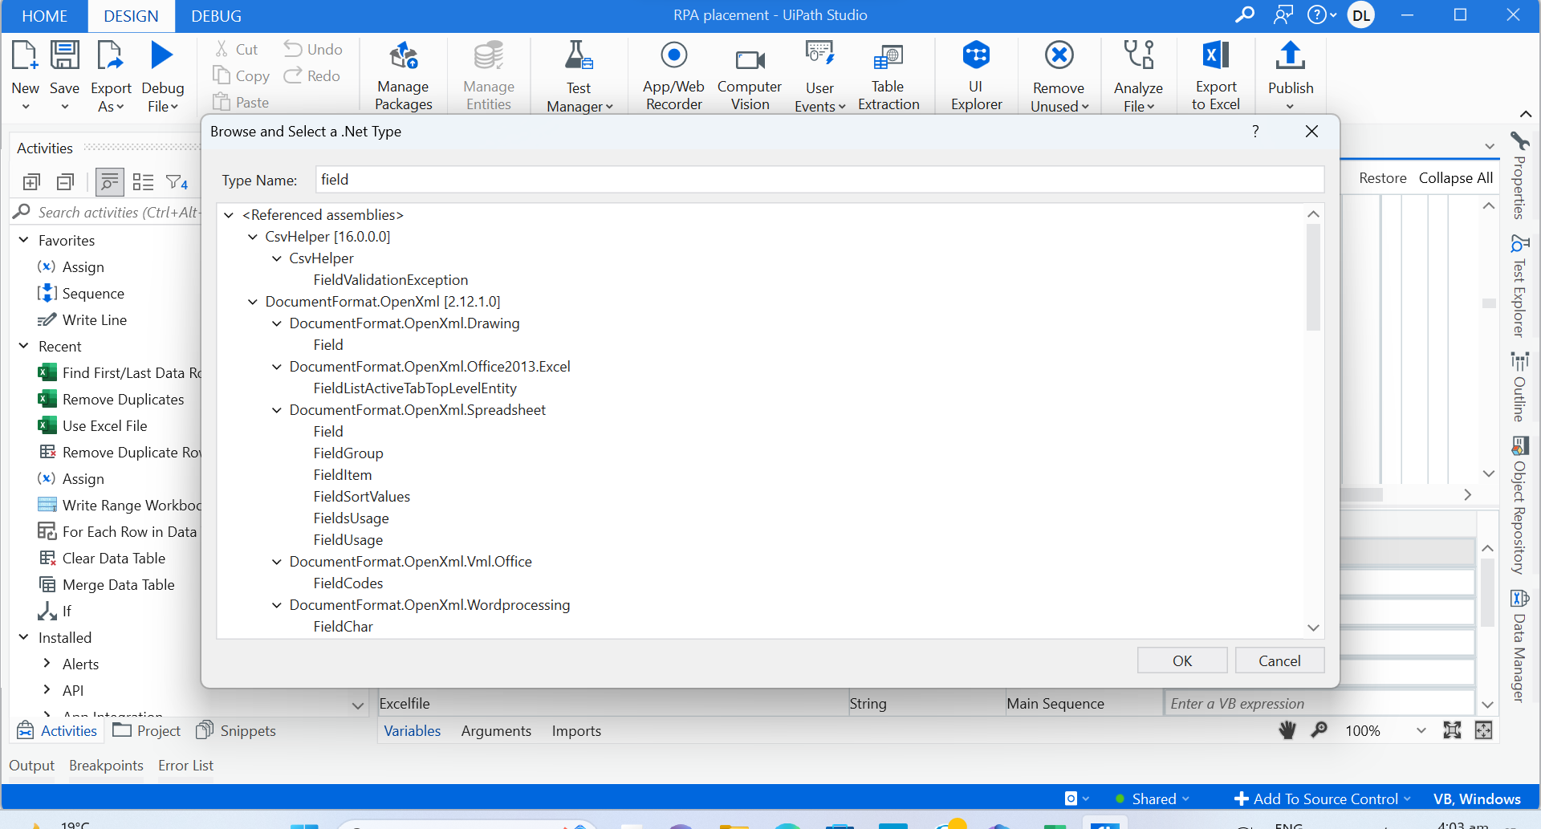Launch Table Extraction tool
The height and width of the screenshot is (829, 1541).
point(888,74)
